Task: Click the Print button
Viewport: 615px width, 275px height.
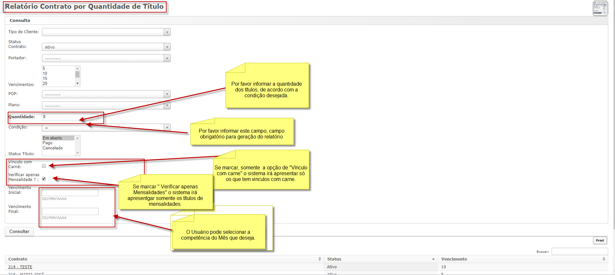Action: click(x=600, y=241)
